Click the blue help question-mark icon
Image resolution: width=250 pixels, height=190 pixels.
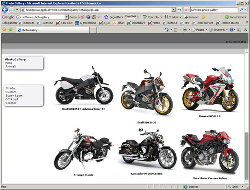pyautogui.click(x=231, y=30)
